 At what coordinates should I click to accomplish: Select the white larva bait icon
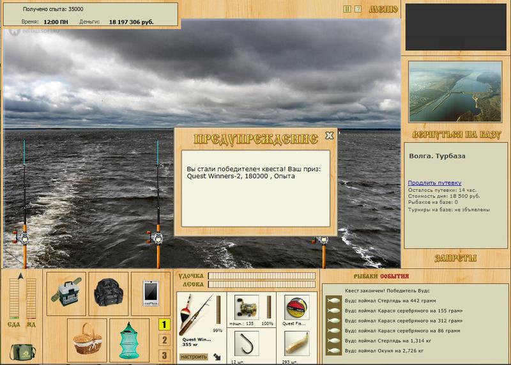click(x=296, y=344)
